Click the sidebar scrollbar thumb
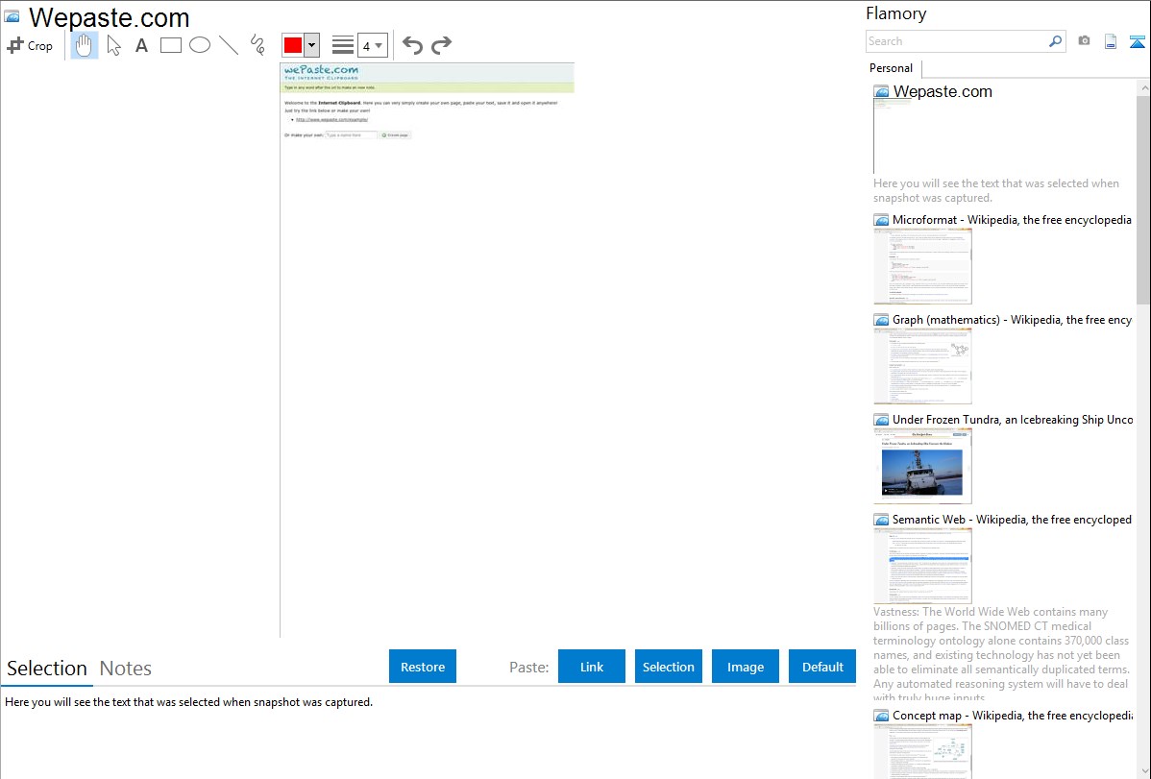The image size is (1151, 779). tap(1143, 199)
